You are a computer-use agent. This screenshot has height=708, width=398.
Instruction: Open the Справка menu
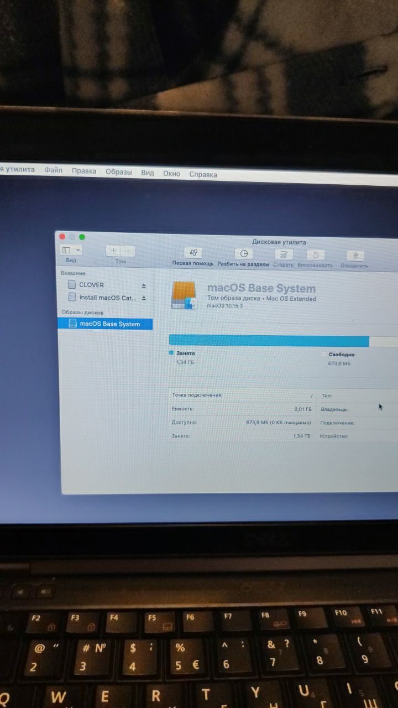click(x=203, y=174)
